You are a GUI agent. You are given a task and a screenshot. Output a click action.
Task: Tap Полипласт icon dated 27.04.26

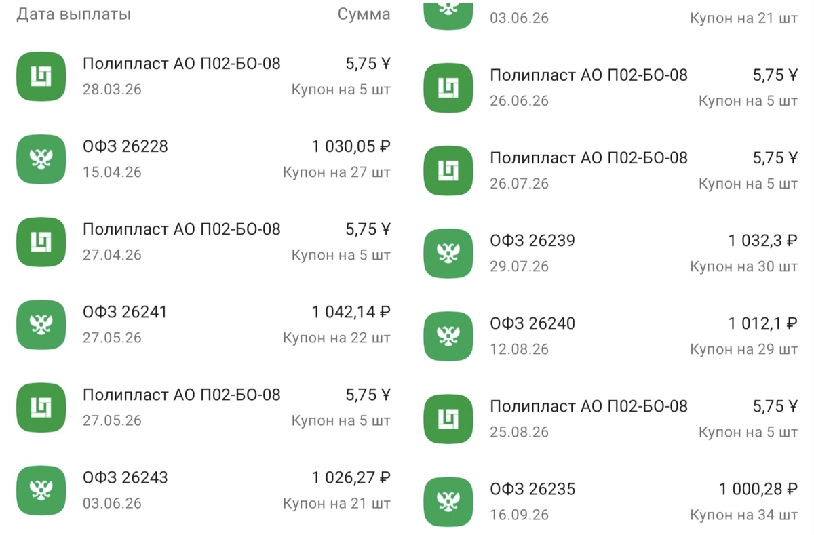[x=41, y=242]
